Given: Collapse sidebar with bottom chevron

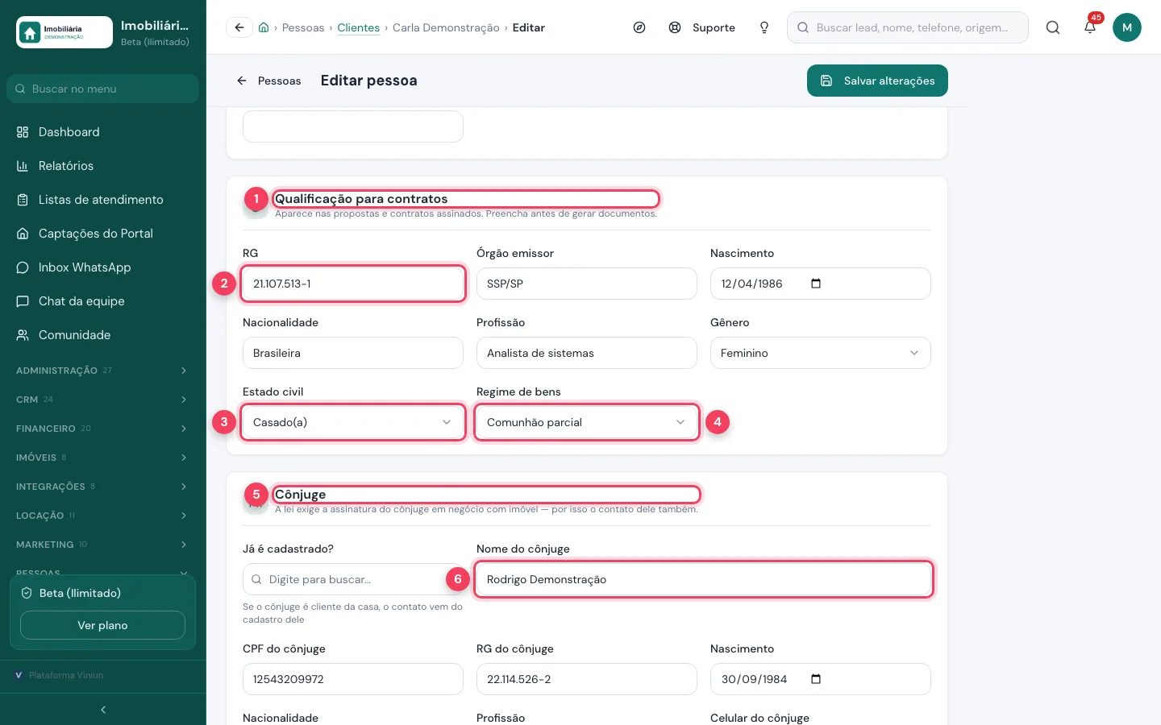Looking at the screenshot, I should 103,710.
